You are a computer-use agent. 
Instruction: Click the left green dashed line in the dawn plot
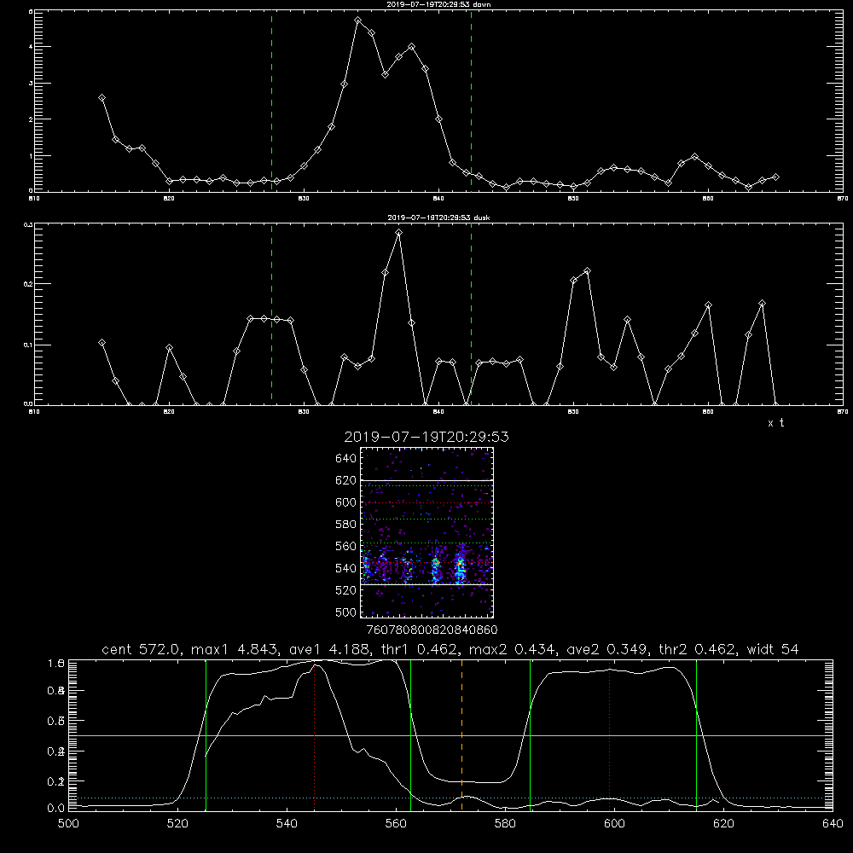271,101
